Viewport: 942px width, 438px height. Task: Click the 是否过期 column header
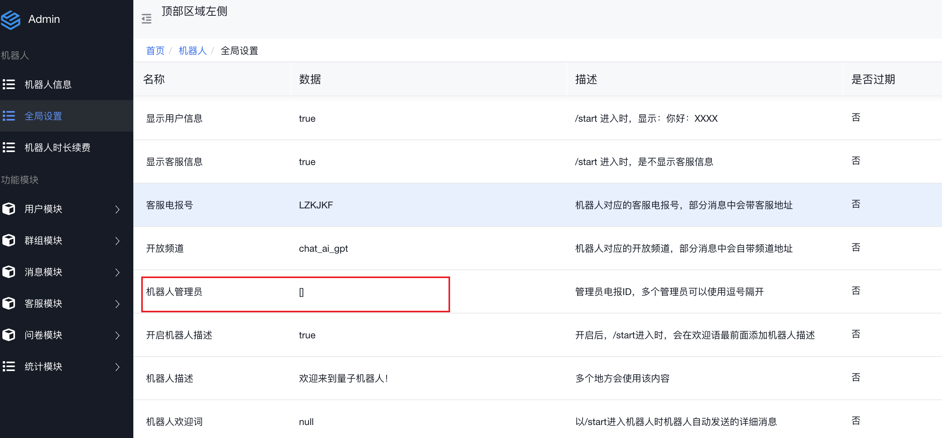[873, 80]
